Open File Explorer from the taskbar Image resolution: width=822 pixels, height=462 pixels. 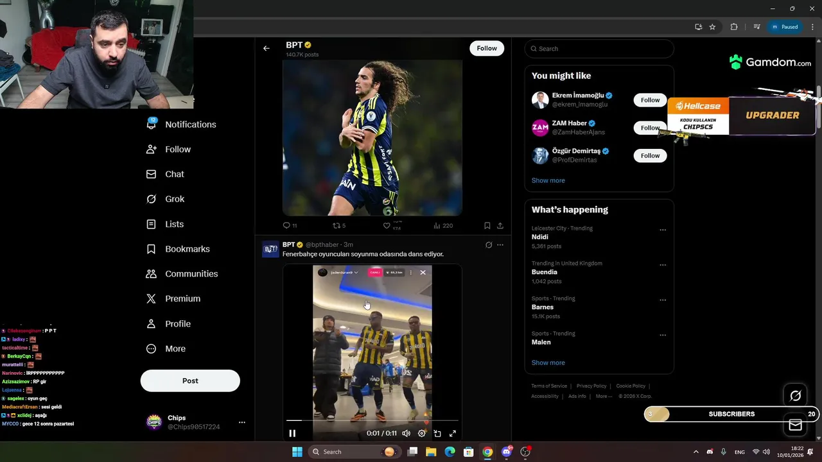click(431, 452)
